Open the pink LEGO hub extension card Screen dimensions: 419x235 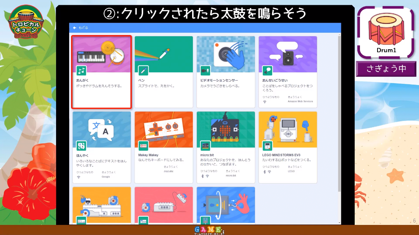coord(164,205)
